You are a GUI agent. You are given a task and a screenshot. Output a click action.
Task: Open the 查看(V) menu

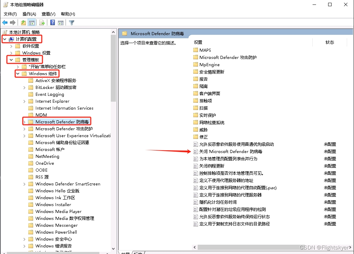pyautogui.click(x=49, y=14)
